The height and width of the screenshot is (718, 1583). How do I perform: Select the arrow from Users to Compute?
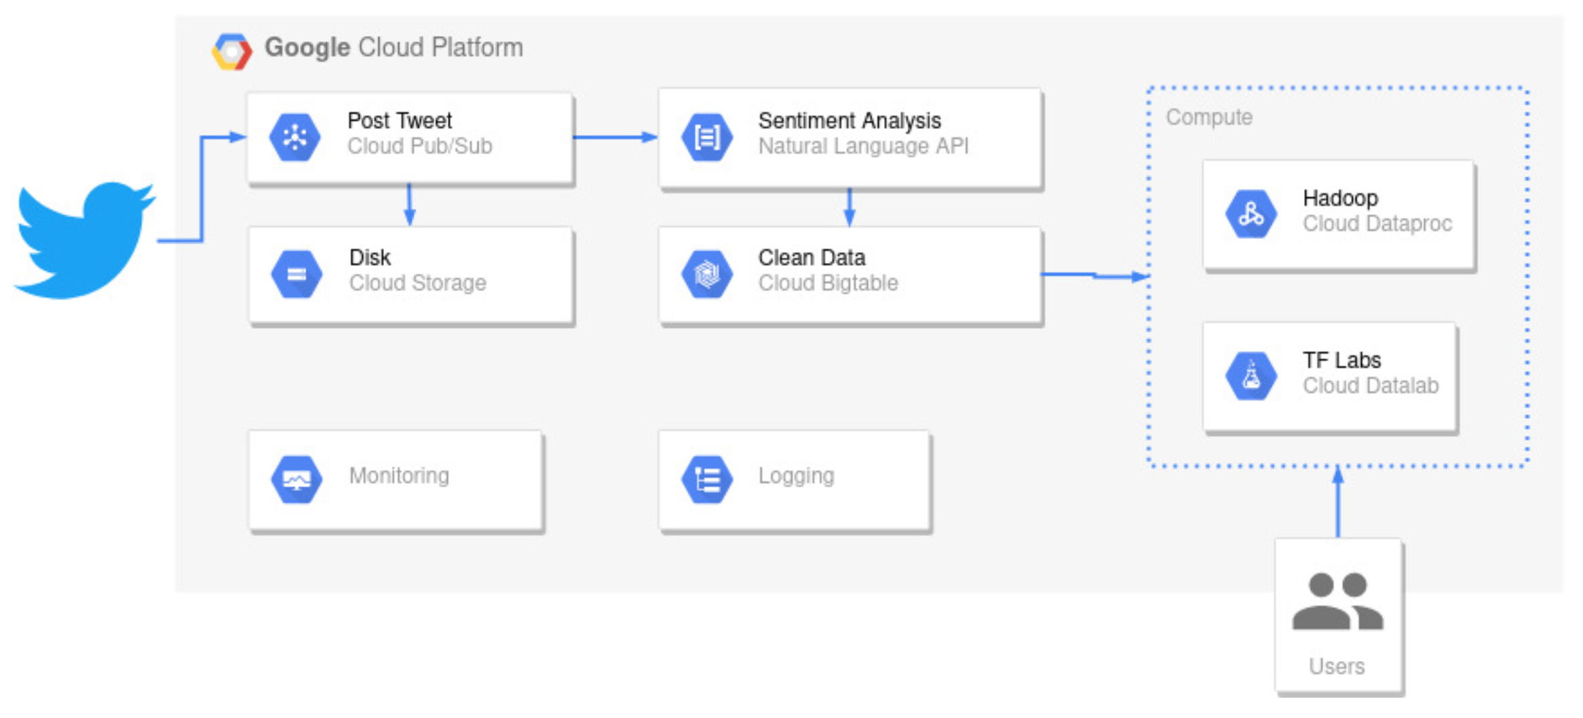[1337, 503]
